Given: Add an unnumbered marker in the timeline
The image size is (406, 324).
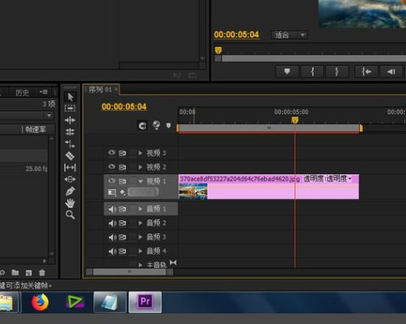Looking at the screenshot, I should [168, 126].
